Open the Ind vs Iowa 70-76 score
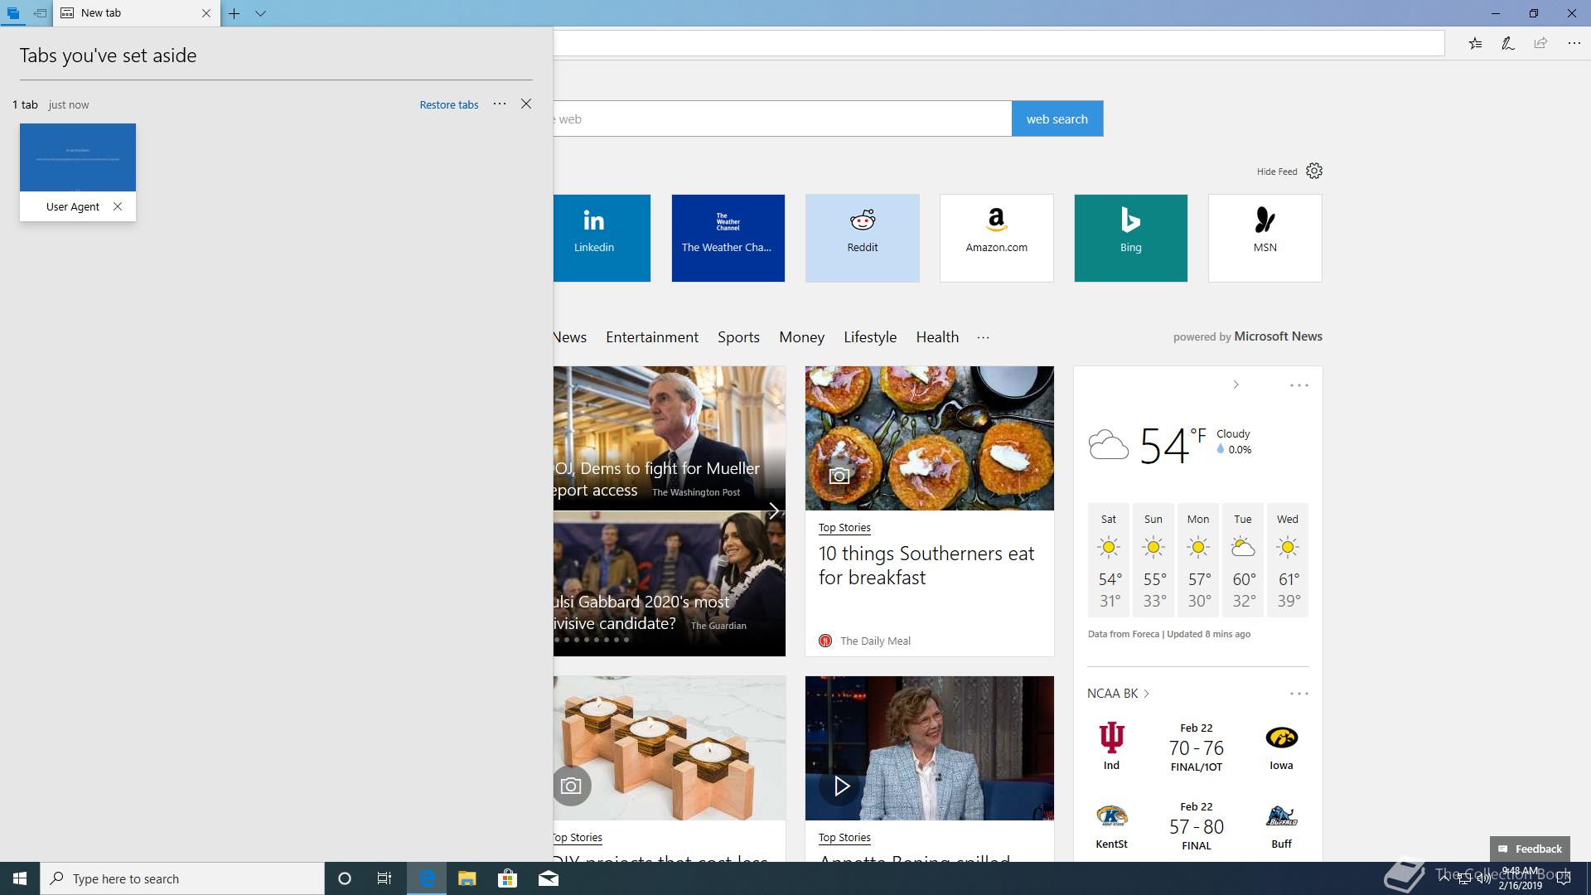Screen dimensions: 1591x895 tap(1196, 747)
